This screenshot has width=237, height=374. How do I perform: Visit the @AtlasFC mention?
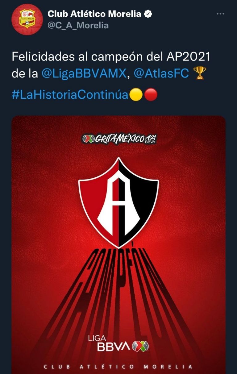[162, 74]
